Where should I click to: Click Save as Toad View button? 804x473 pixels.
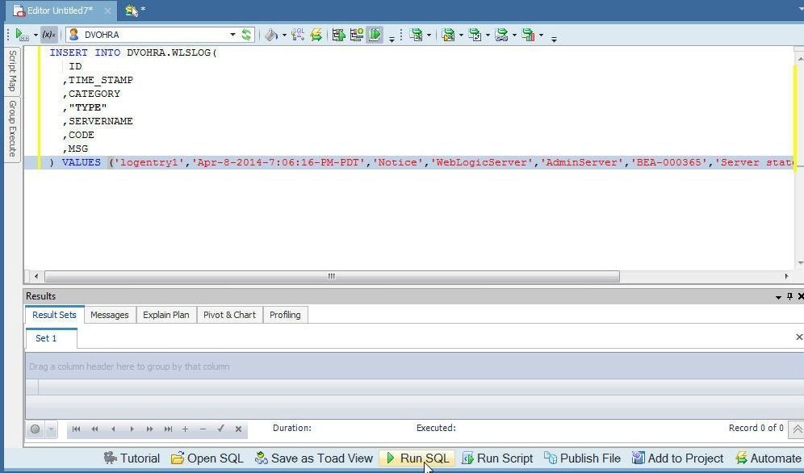314,458
